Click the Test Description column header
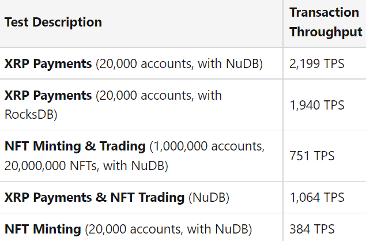The height and width of the screenshot is (241, 366). tap(53, 22)
